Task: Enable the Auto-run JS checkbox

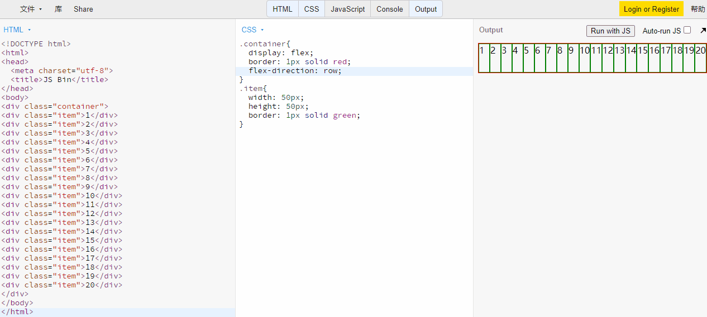Action: click(687, 30)
